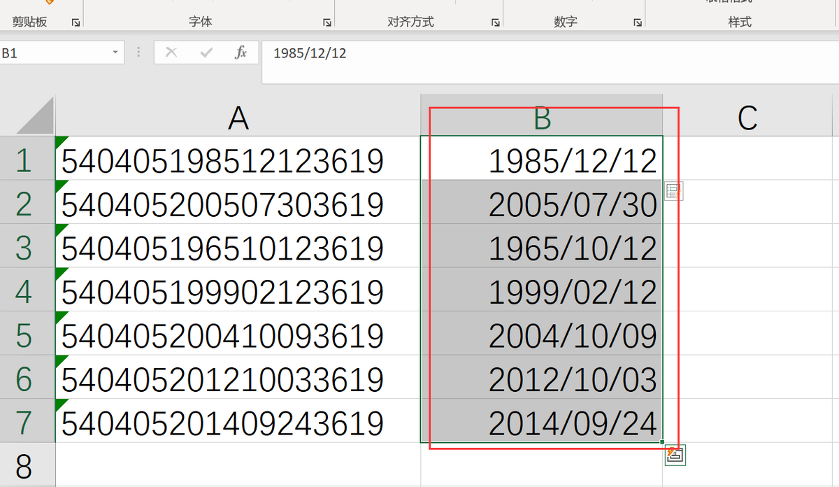
Task: Select row 4 header
Action: tap(27, 290)
